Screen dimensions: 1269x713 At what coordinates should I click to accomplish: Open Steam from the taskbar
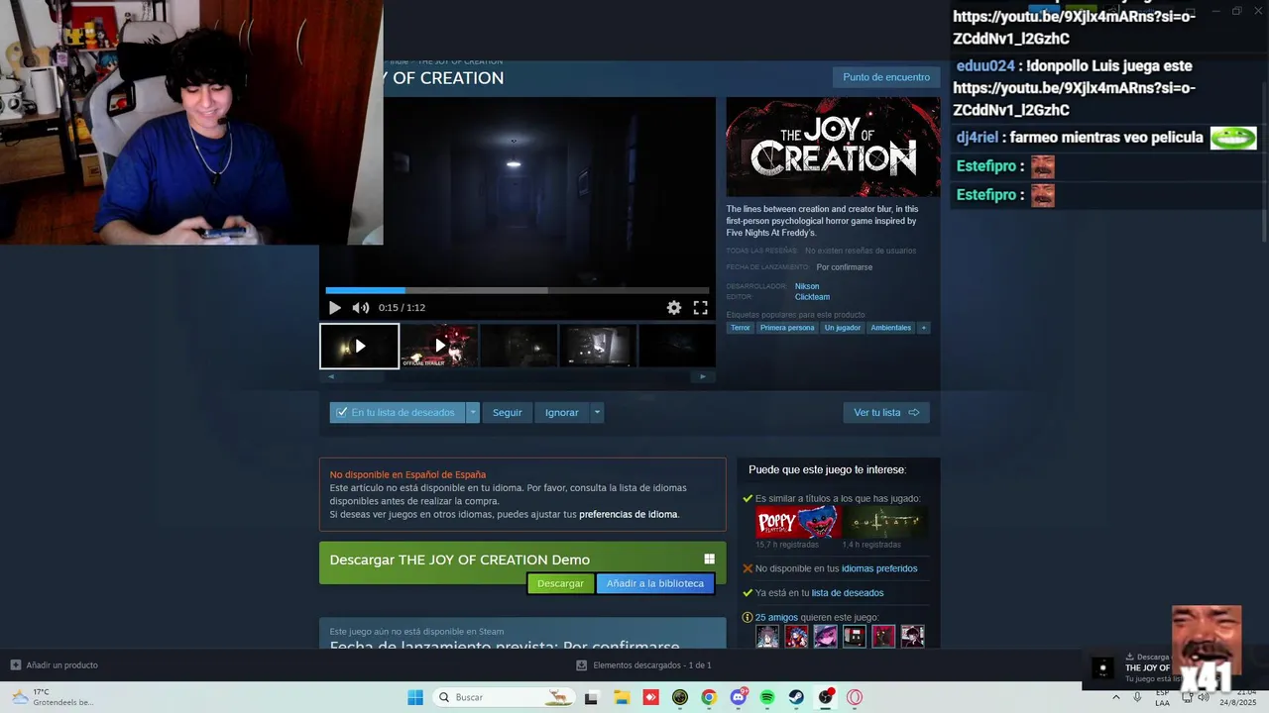click(797, 697)
